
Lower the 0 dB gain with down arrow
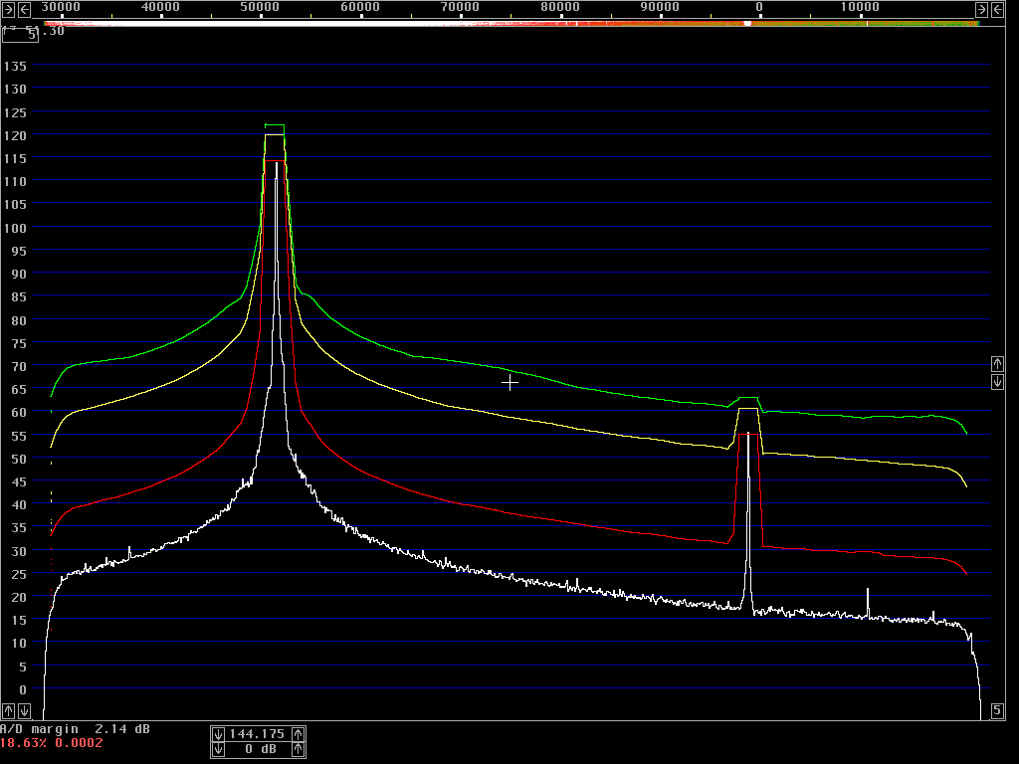(x=218, y=750)
